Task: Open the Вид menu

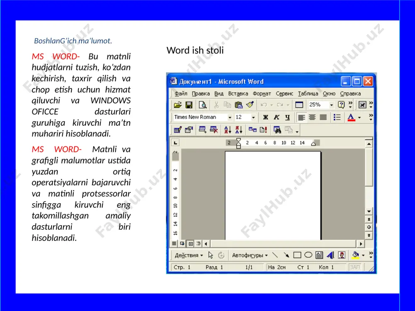Action: click(x=219, y=93)
